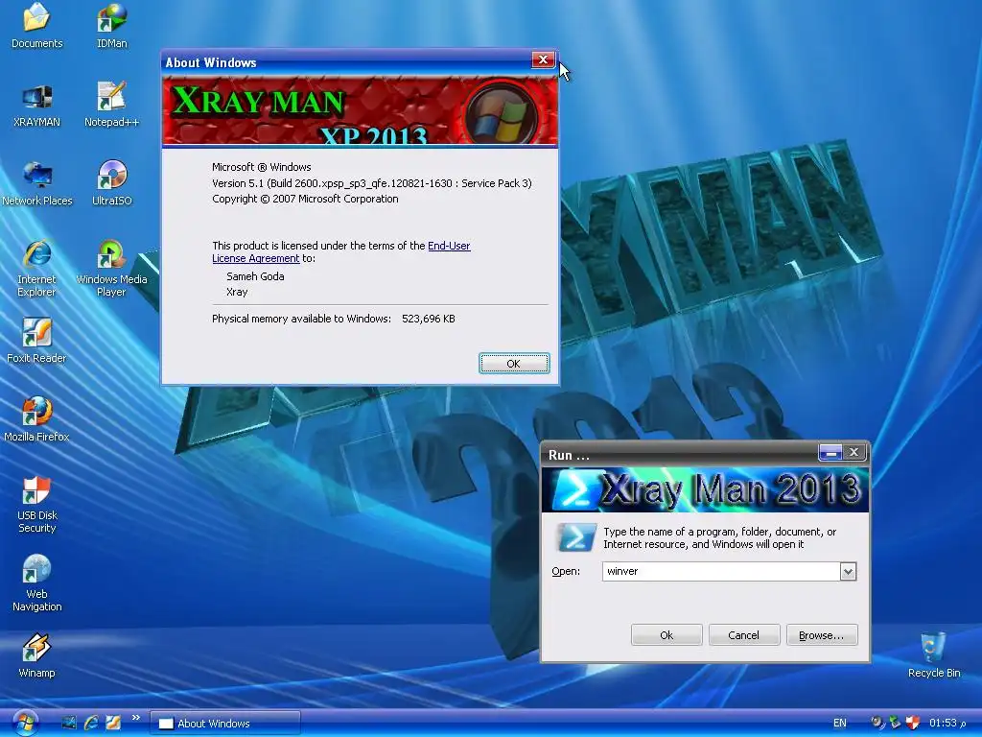Click the Sameh Goda licensee name

point(255,276)
